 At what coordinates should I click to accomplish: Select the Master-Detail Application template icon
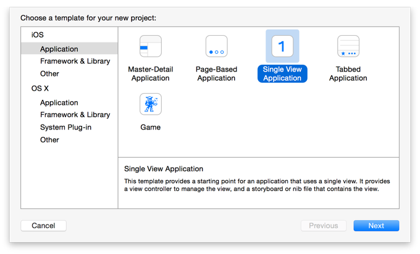coord(151,46)
